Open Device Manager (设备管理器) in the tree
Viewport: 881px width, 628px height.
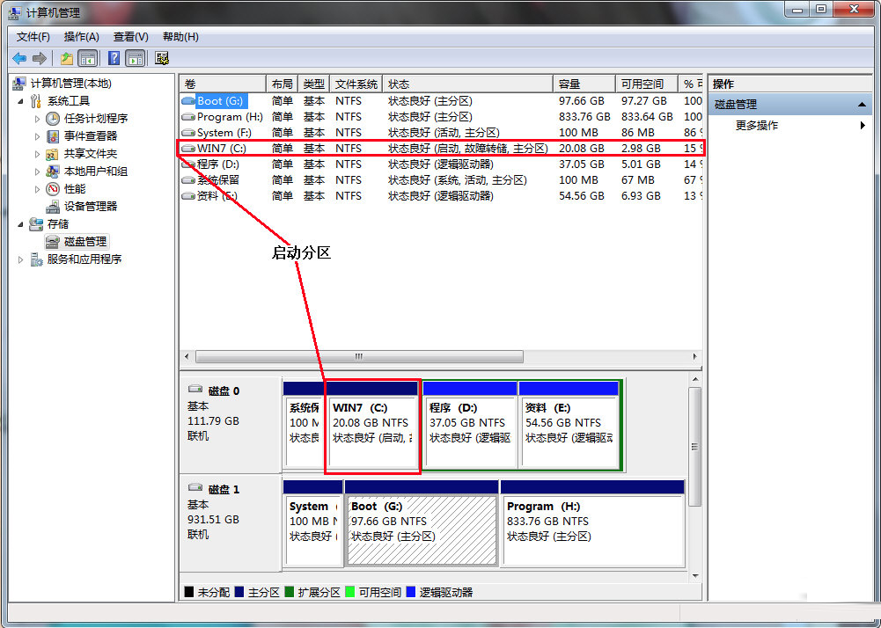90,206
